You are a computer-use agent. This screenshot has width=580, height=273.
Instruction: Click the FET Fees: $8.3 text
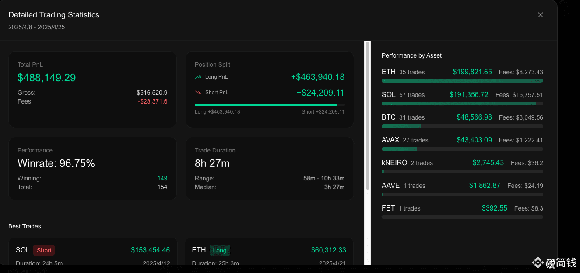529,208
